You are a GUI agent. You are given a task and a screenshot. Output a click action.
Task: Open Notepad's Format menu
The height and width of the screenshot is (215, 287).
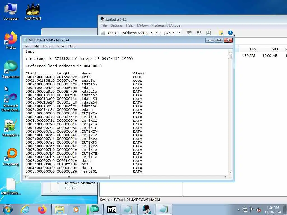click(48, 46)
